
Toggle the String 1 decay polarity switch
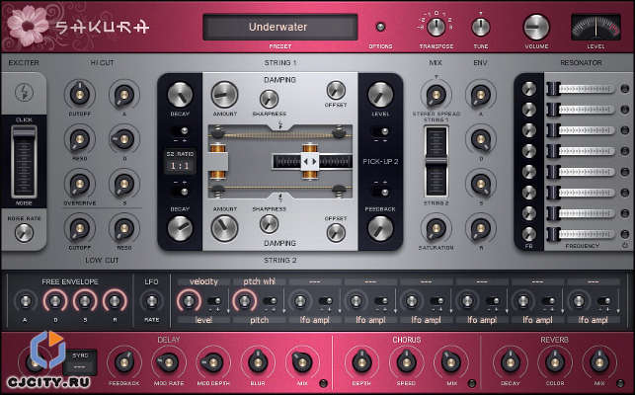180,131
